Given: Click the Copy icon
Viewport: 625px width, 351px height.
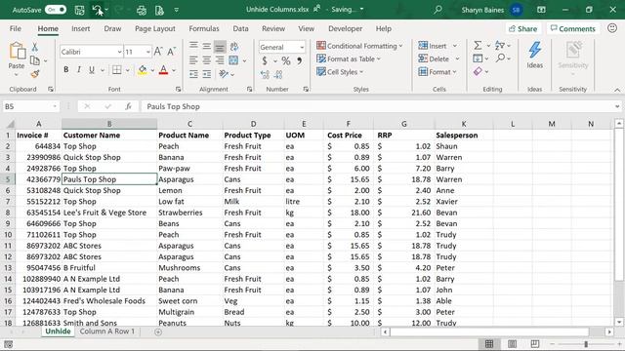Looking at the screenshot, I should pos(35,60).
